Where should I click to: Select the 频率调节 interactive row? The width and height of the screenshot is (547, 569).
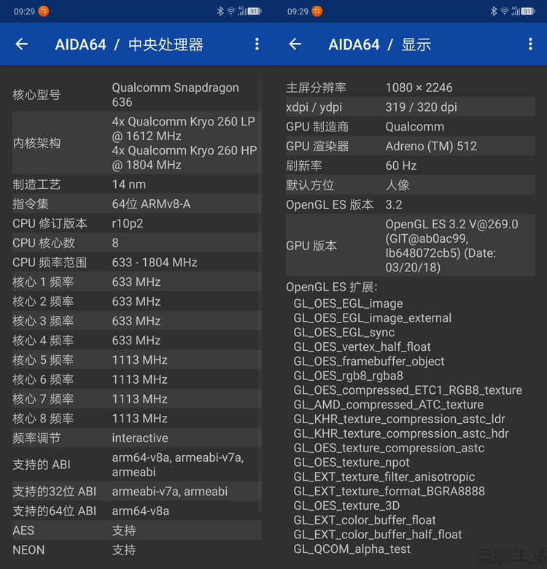click(135, 438)
